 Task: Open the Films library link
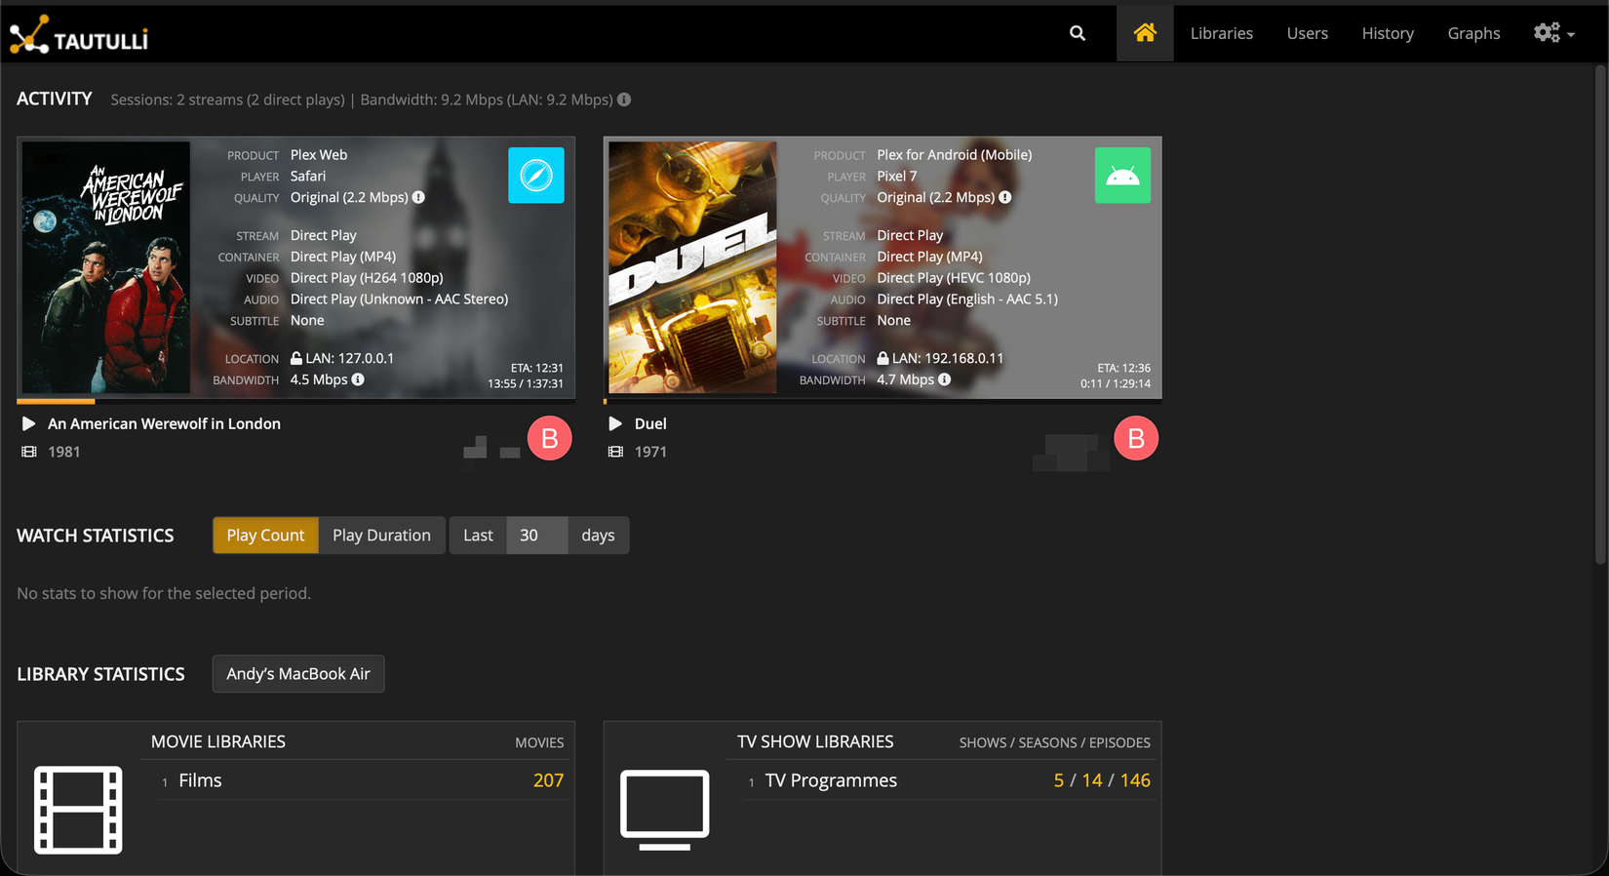[x=200, y=780]
